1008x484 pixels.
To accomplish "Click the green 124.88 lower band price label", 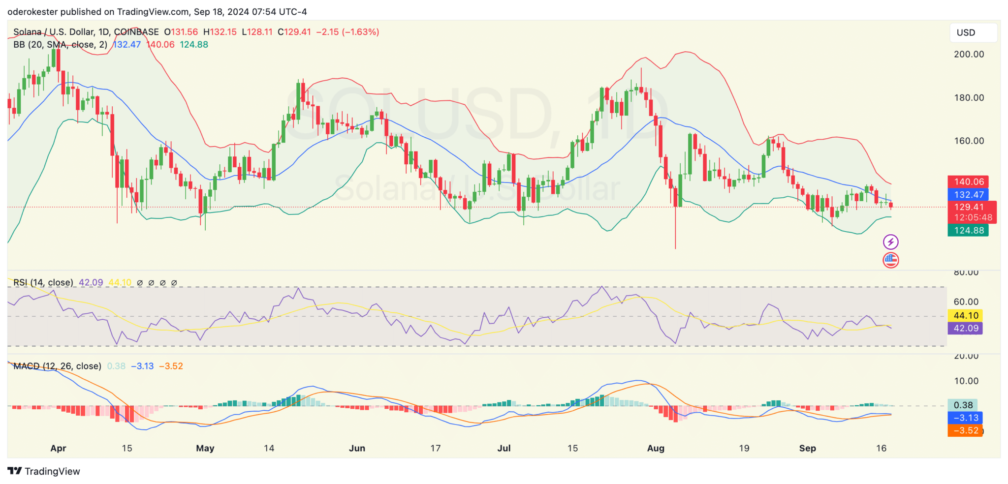I will pyautogui.click(x=968, y=230).
